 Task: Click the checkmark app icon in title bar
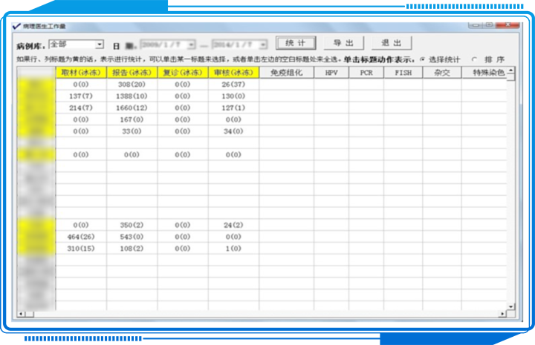click(16, 26)
